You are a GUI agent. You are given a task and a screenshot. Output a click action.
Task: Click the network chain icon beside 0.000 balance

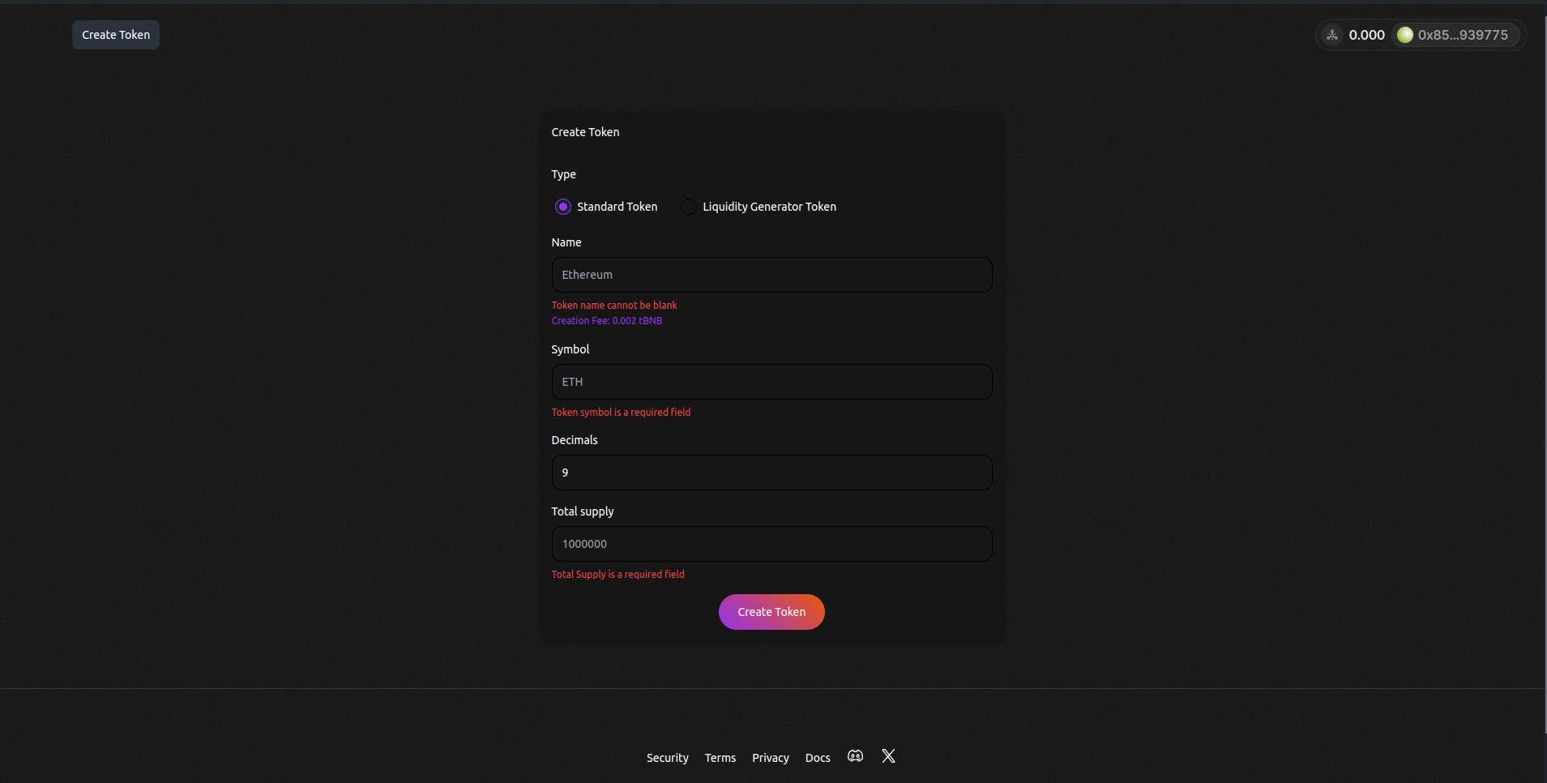pos(1331,35)
